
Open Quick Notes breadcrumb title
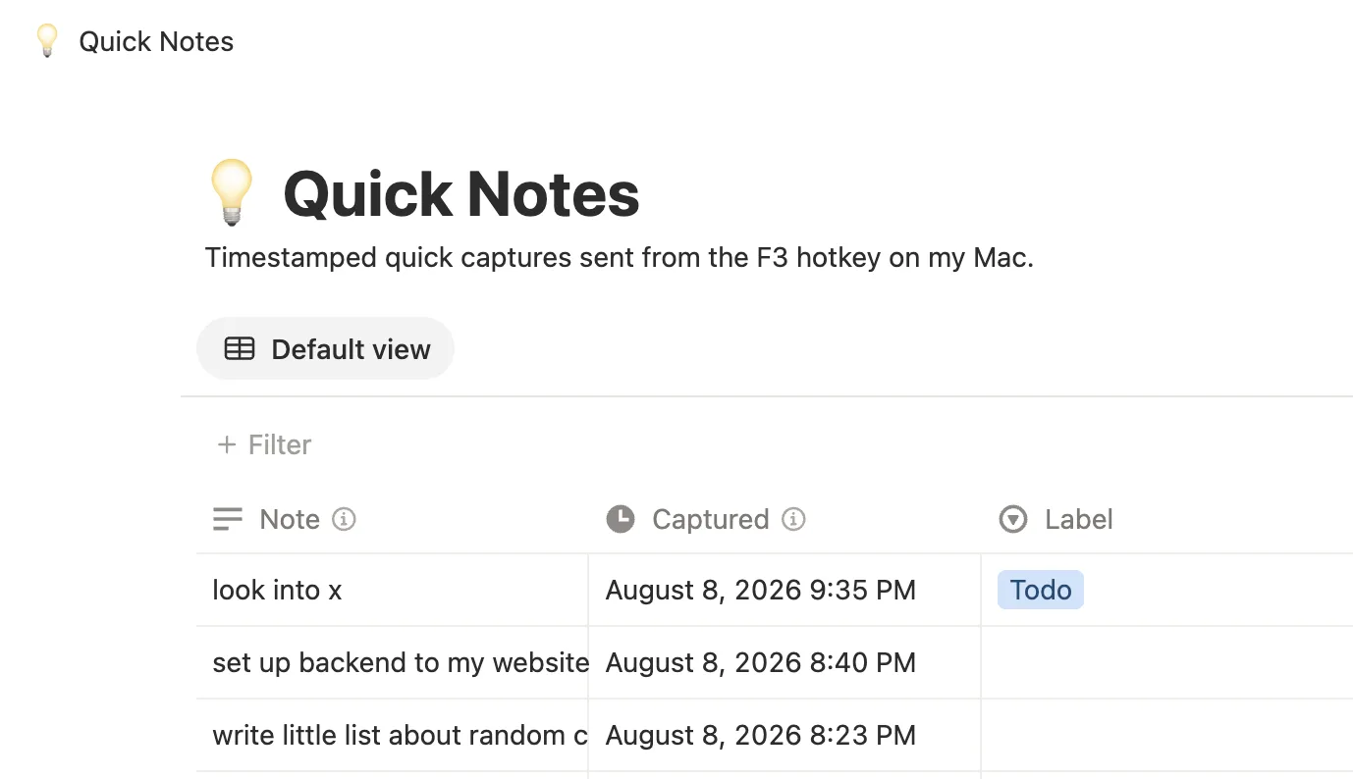[x=156, y=41]
